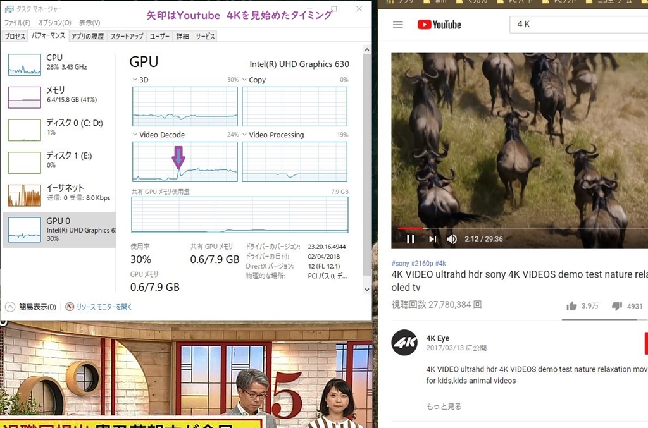Select the 2:12 / 29:36 time display
This screenshot has width=648, height=428.
click(483, 239)
